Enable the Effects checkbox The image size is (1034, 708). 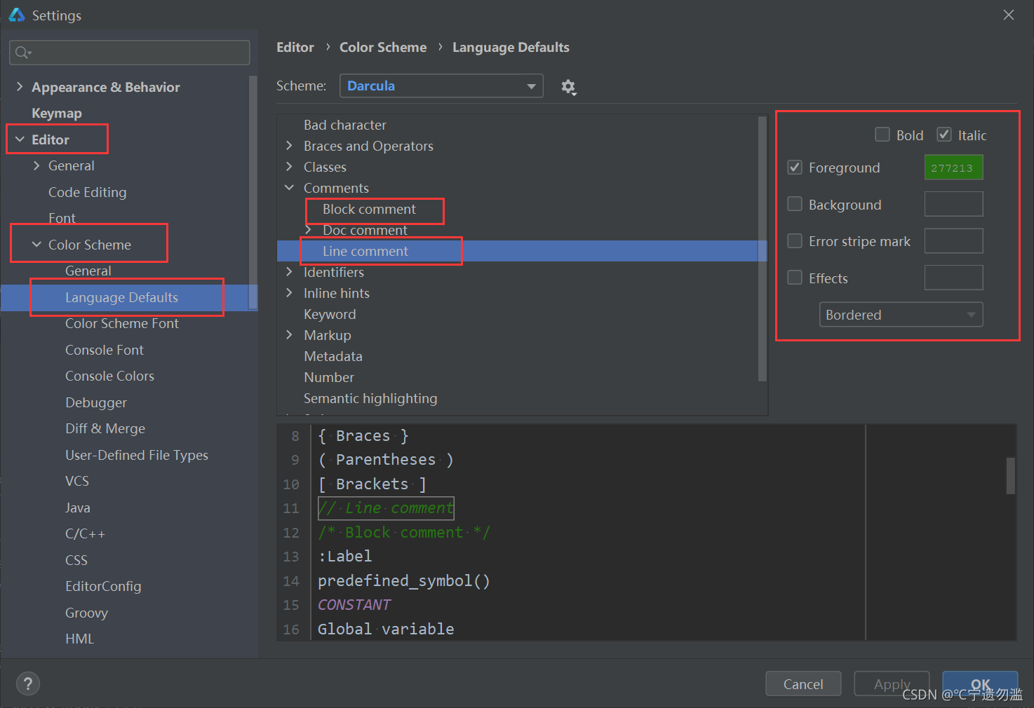(794, 277)
